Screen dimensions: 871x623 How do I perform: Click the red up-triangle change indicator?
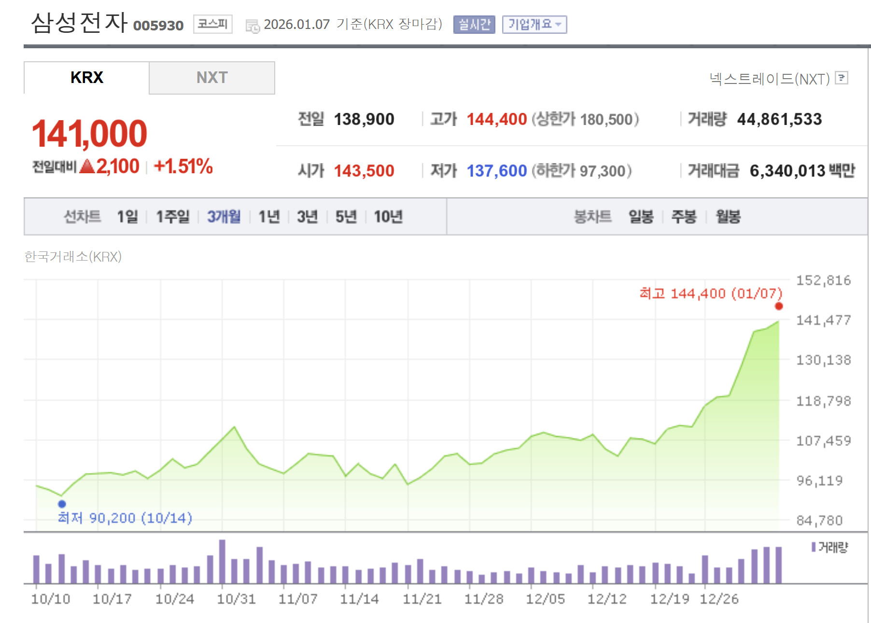[87, 166]
